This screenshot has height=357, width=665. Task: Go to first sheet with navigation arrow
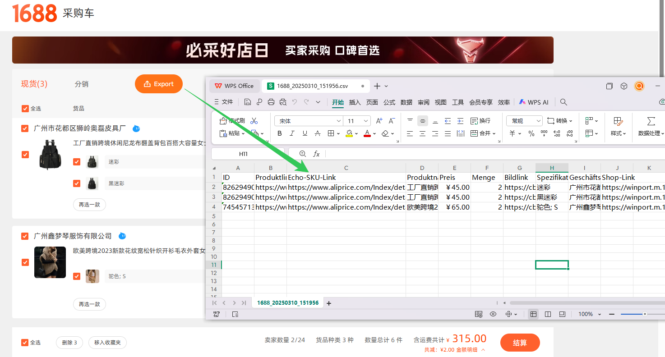[214, 303]
